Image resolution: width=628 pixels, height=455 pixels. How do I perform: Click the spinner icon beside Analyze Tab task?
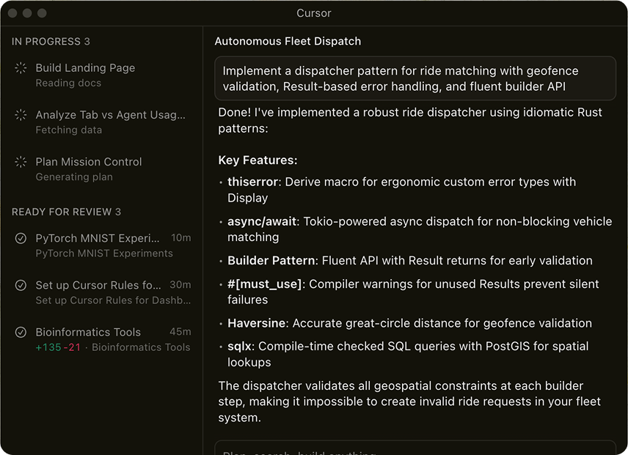click(21, 115)
